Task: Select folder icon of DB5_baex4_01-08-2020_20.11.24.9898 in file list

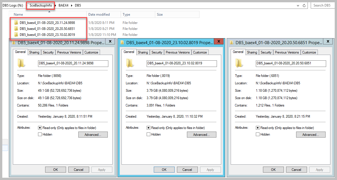Action: click(x=16, y=22)
